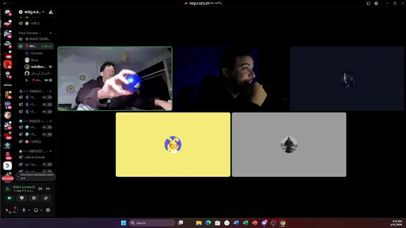406x228 pixels.
Task: Open User Settings gear icon
Action: (x=48, y=210)
